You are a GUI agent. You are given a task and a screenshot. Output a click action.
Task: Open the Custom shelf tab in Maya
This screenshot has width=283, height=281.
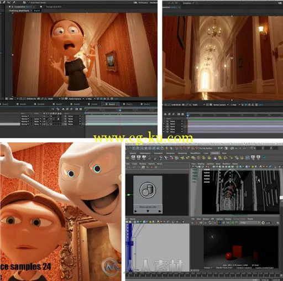(x=215, y=153)
